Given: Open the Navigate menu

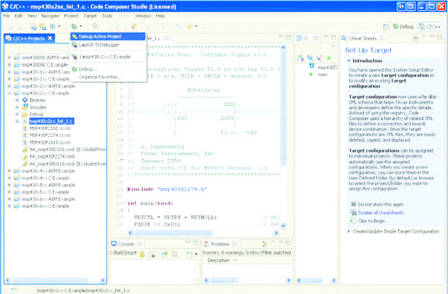Looking at the screenshot, I should 50,16.
